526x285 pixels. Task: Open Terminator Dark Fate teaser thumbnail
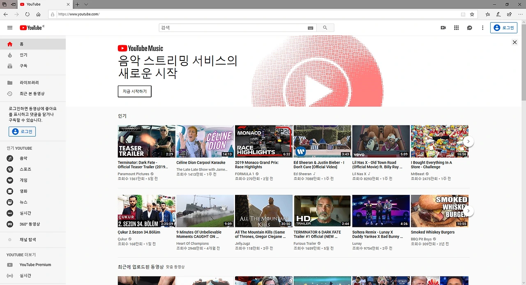click(146, 141)
